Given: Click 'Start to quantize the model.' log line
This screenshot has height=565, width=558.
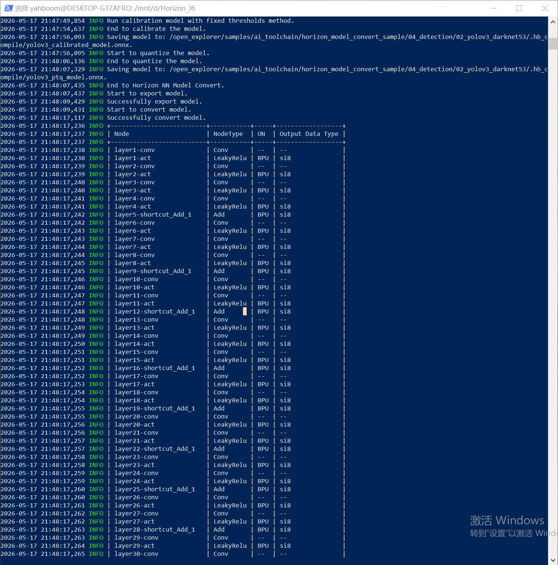Looking at the screenshot, I should coord(158,53).
